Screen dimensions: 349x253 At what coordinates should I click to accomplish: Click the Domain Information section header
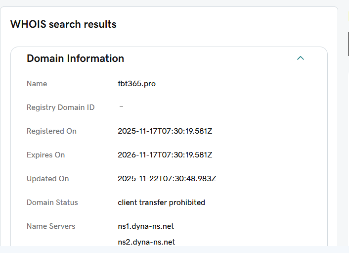click(x=75, y=58)
